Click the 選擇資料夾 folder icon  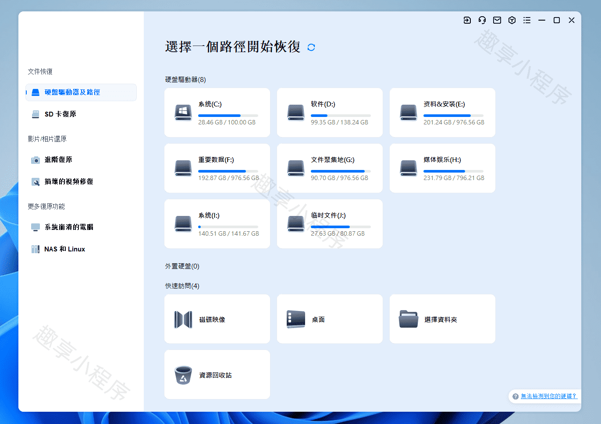coord(409,319)
